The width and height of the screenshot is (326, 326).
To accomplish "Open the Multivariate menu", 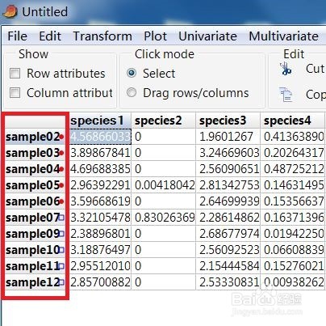I will point(283,36).
